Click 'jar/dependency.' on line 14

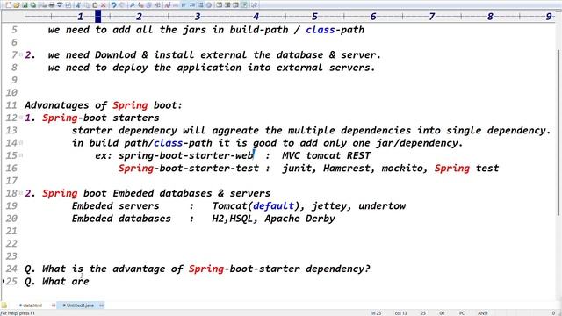coord(420,143)
